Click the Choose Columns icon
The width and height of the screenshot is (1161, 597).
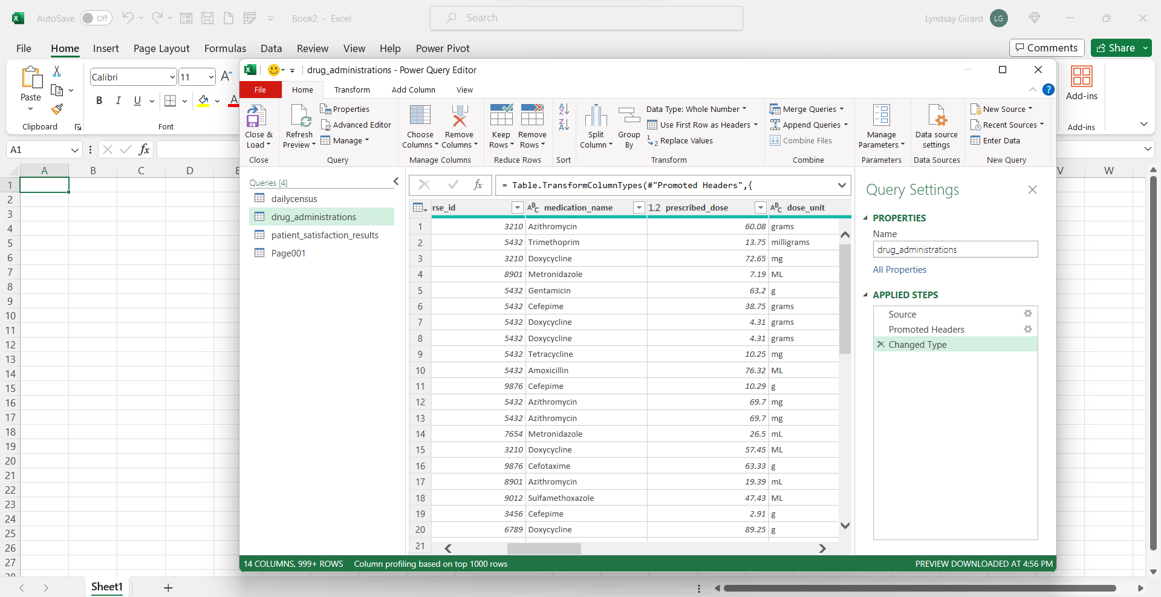click(x=420, y=115)
